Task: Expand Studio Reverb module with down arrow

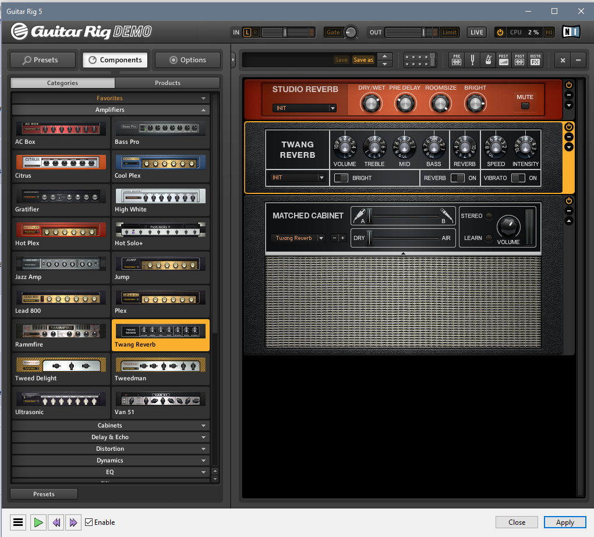Action: [x=568, y=105]
